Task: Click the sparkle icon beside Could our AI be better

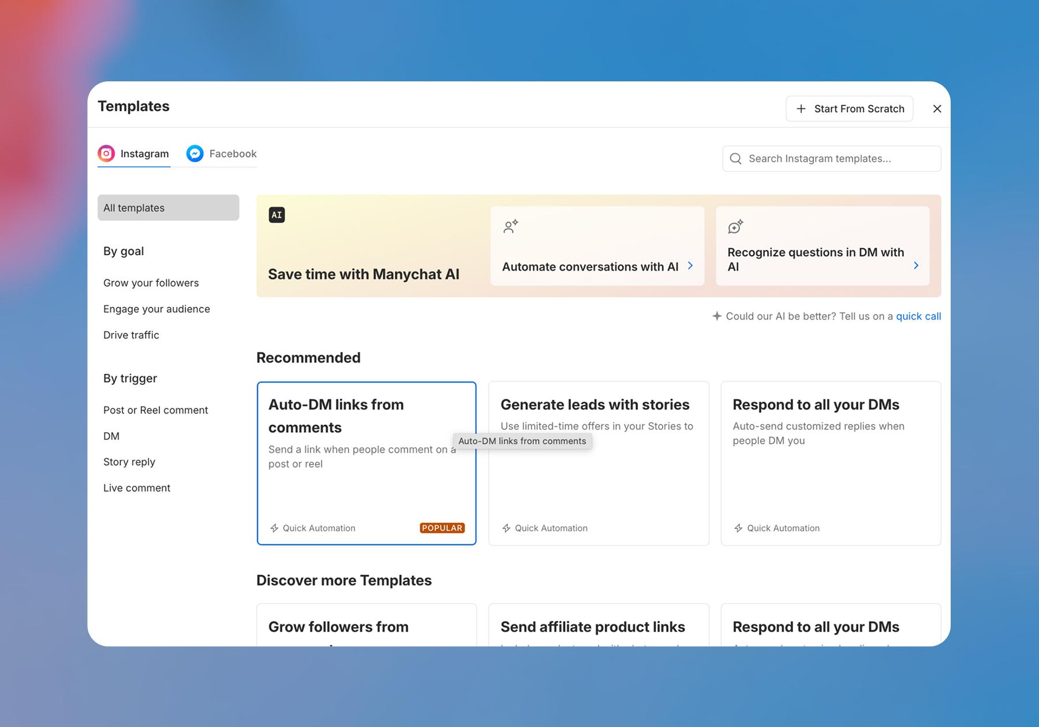Action: [x=717, y=316]
